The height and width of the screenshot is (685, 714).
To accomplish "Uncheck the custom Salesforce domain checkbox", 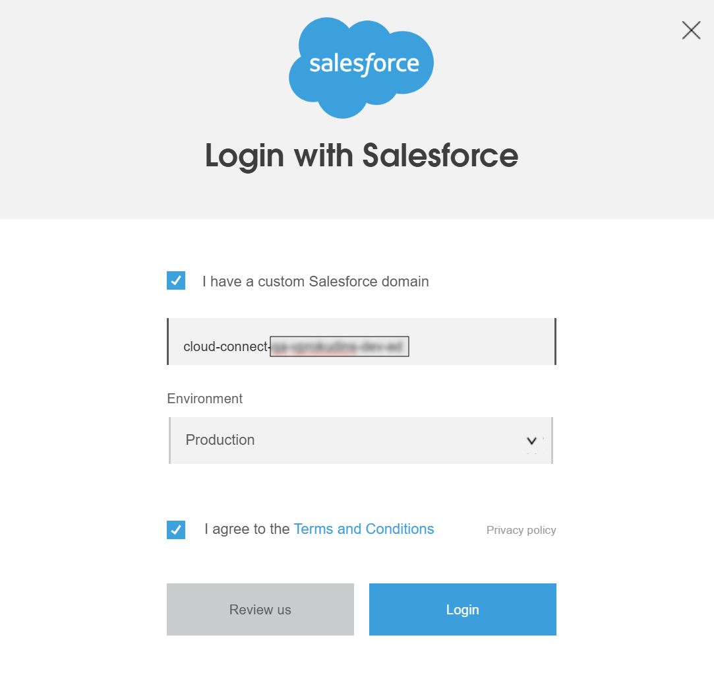I will click(x=176, y=280).
